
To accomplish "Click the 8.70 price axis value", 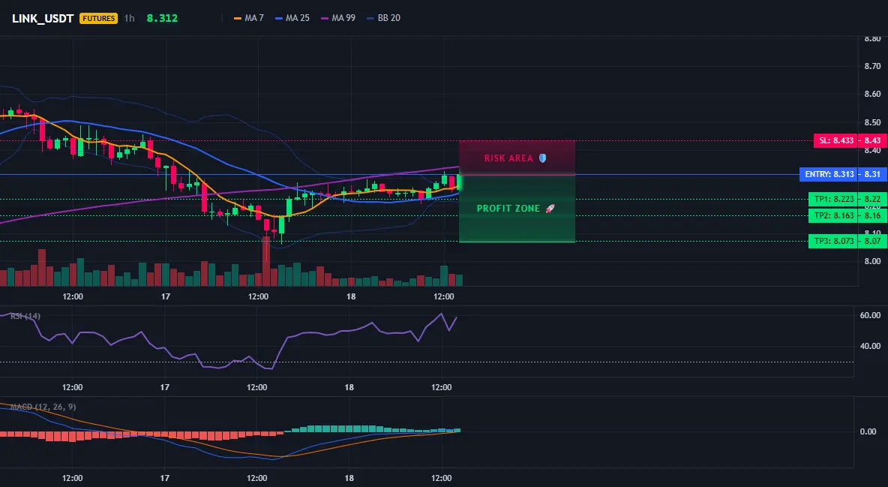I will 873,66.
